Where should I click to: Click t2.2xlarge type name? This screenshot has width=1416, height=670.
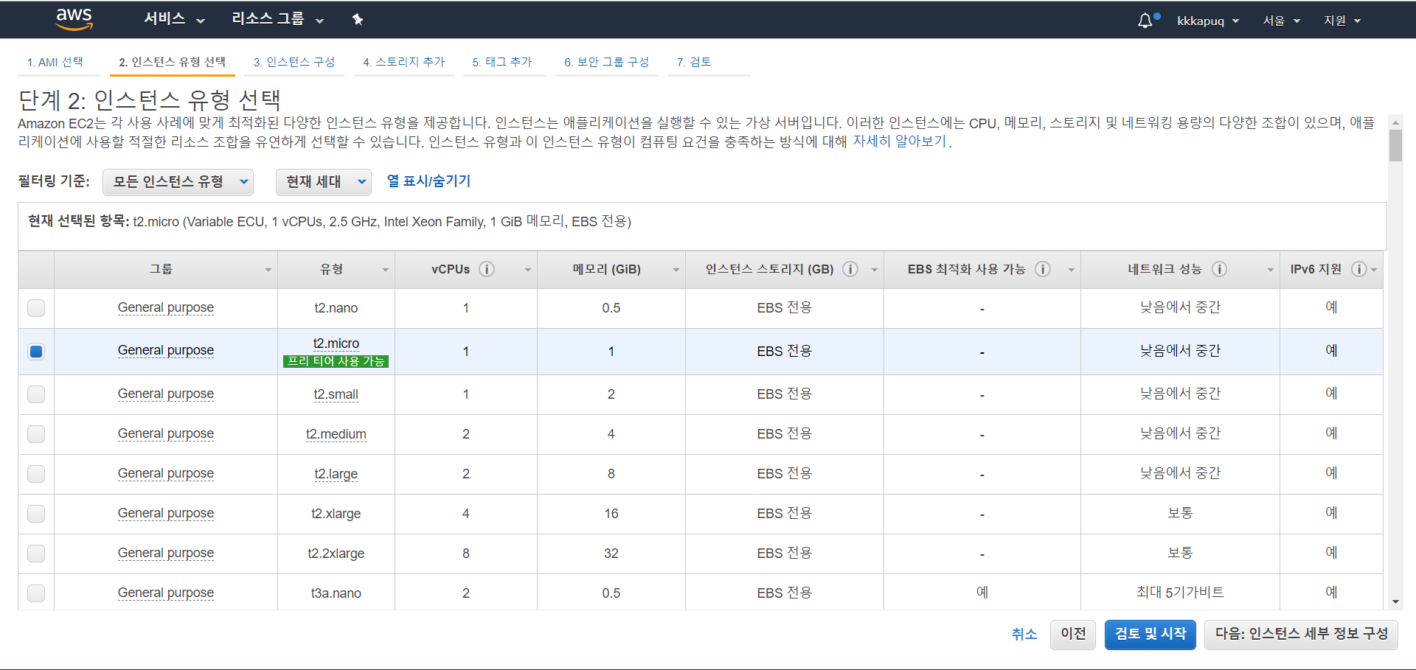pos(336,554)
